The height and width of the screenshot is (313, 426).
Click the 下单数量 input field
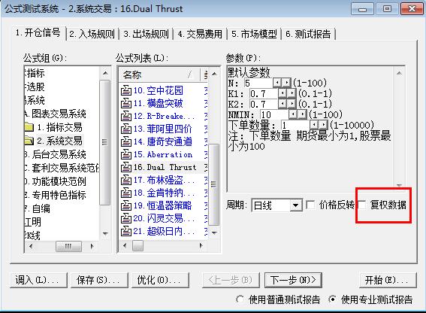(295, 125)
